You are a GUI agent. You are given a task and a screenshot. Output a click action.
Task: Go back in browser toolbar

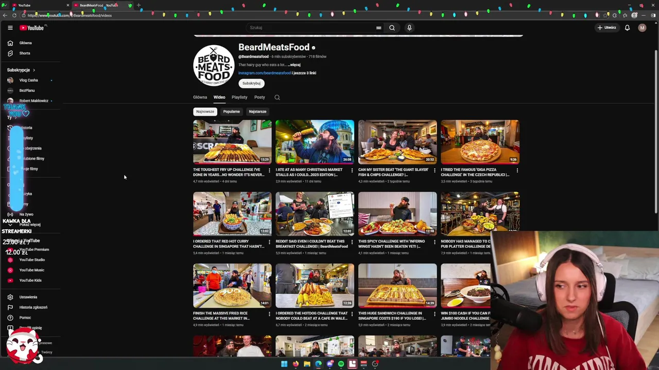click(x=5, y=15)
